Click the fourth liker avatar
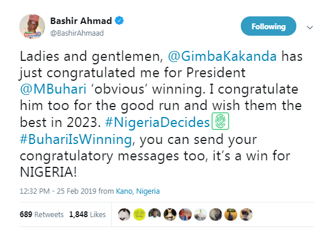Screen dimensions: 332x230 pos(170,215)
